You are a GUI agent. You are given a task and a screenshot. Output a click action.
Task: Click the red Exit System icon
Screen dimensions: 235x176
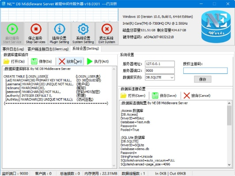(x=107, y=29)
